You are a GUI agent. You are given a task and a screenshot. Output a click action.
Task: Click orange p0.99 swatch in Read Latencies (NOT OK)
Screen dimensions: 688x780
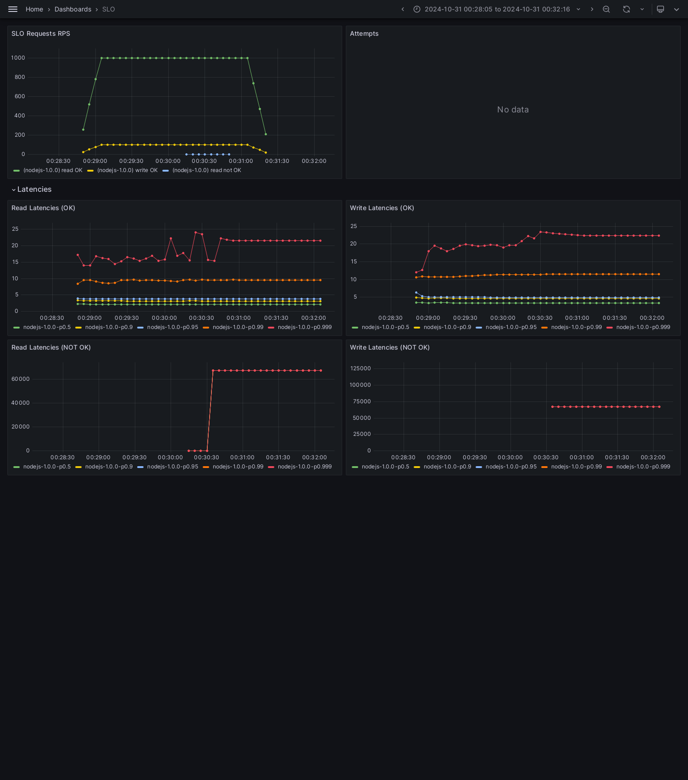pos(206,467)
